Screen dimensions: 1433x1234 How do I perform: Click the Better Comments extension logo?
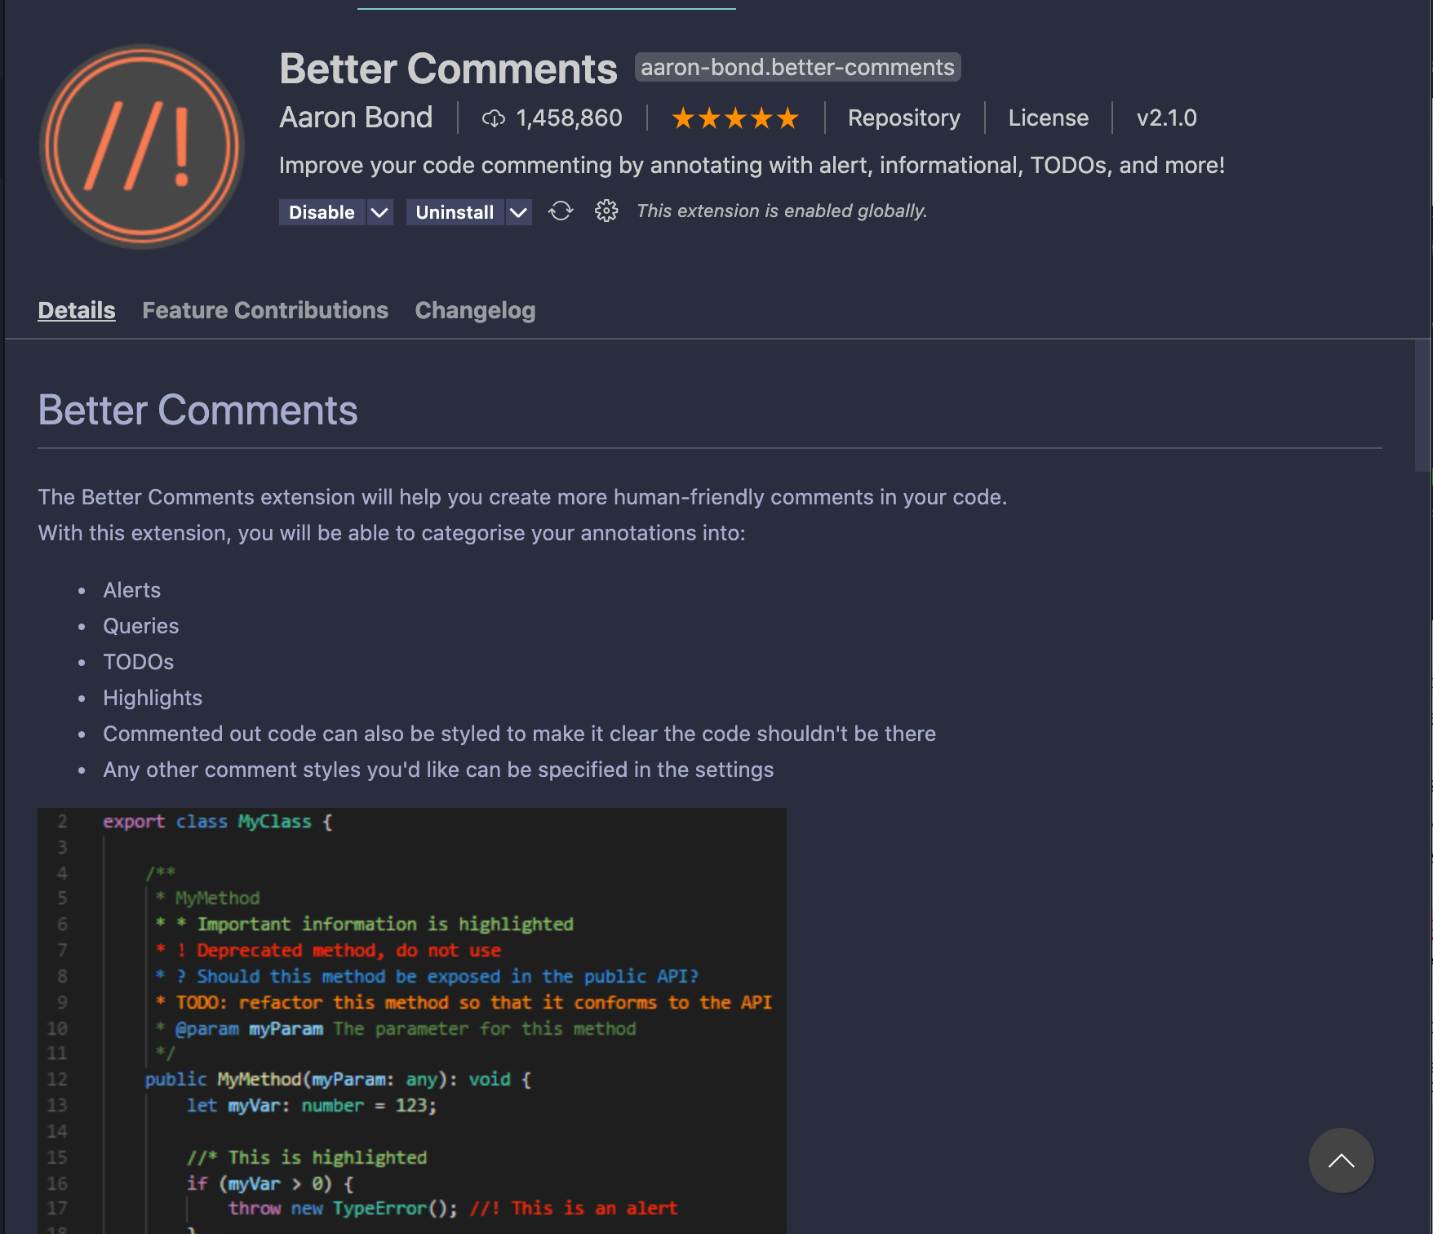tap(142, 147)
